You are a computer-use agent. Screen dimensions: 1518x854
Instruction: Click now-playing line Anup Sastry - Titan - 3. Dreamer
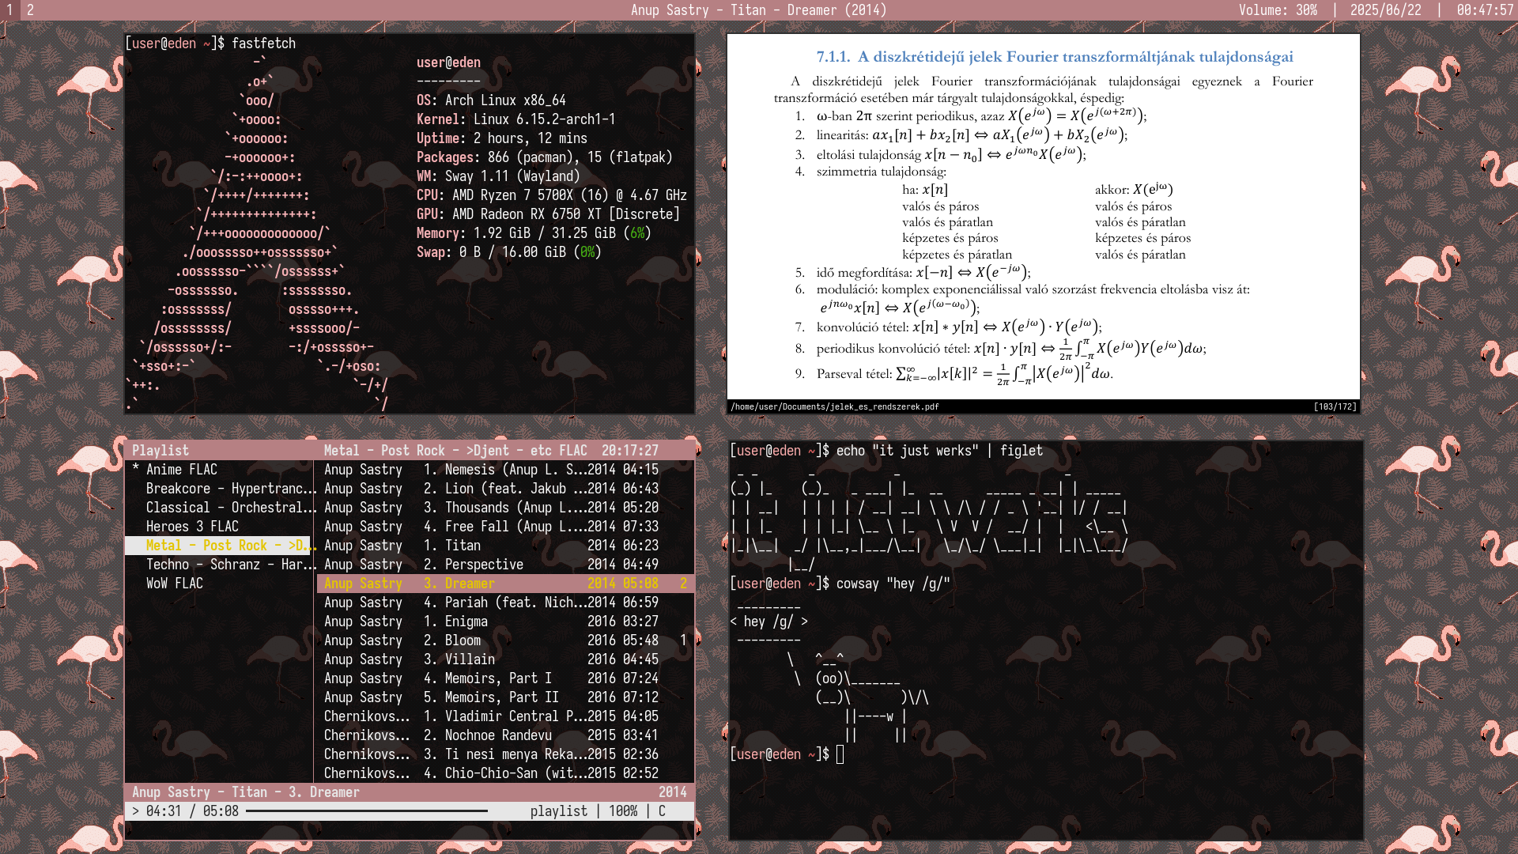click(x=246, y=792)
